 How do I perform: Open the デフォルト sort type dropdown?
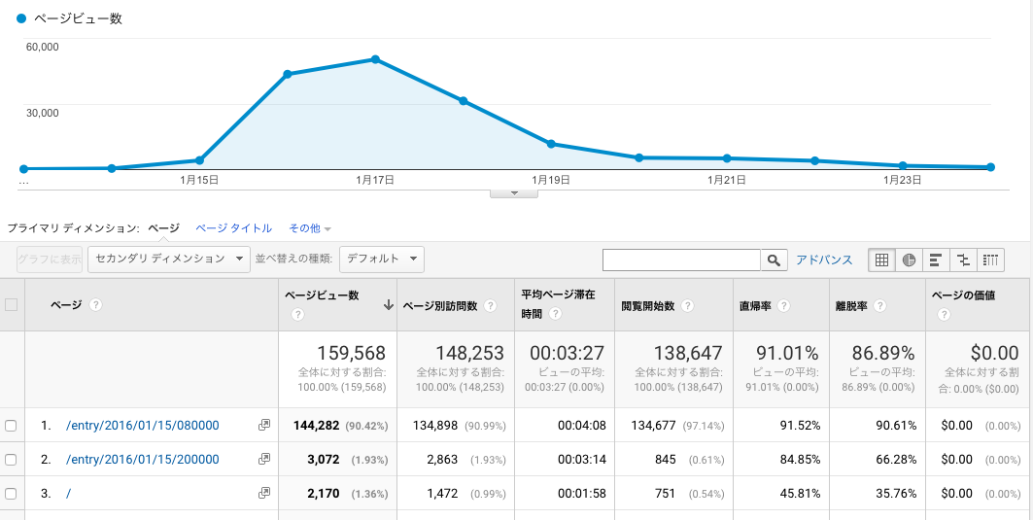click(x=385, y=259)
